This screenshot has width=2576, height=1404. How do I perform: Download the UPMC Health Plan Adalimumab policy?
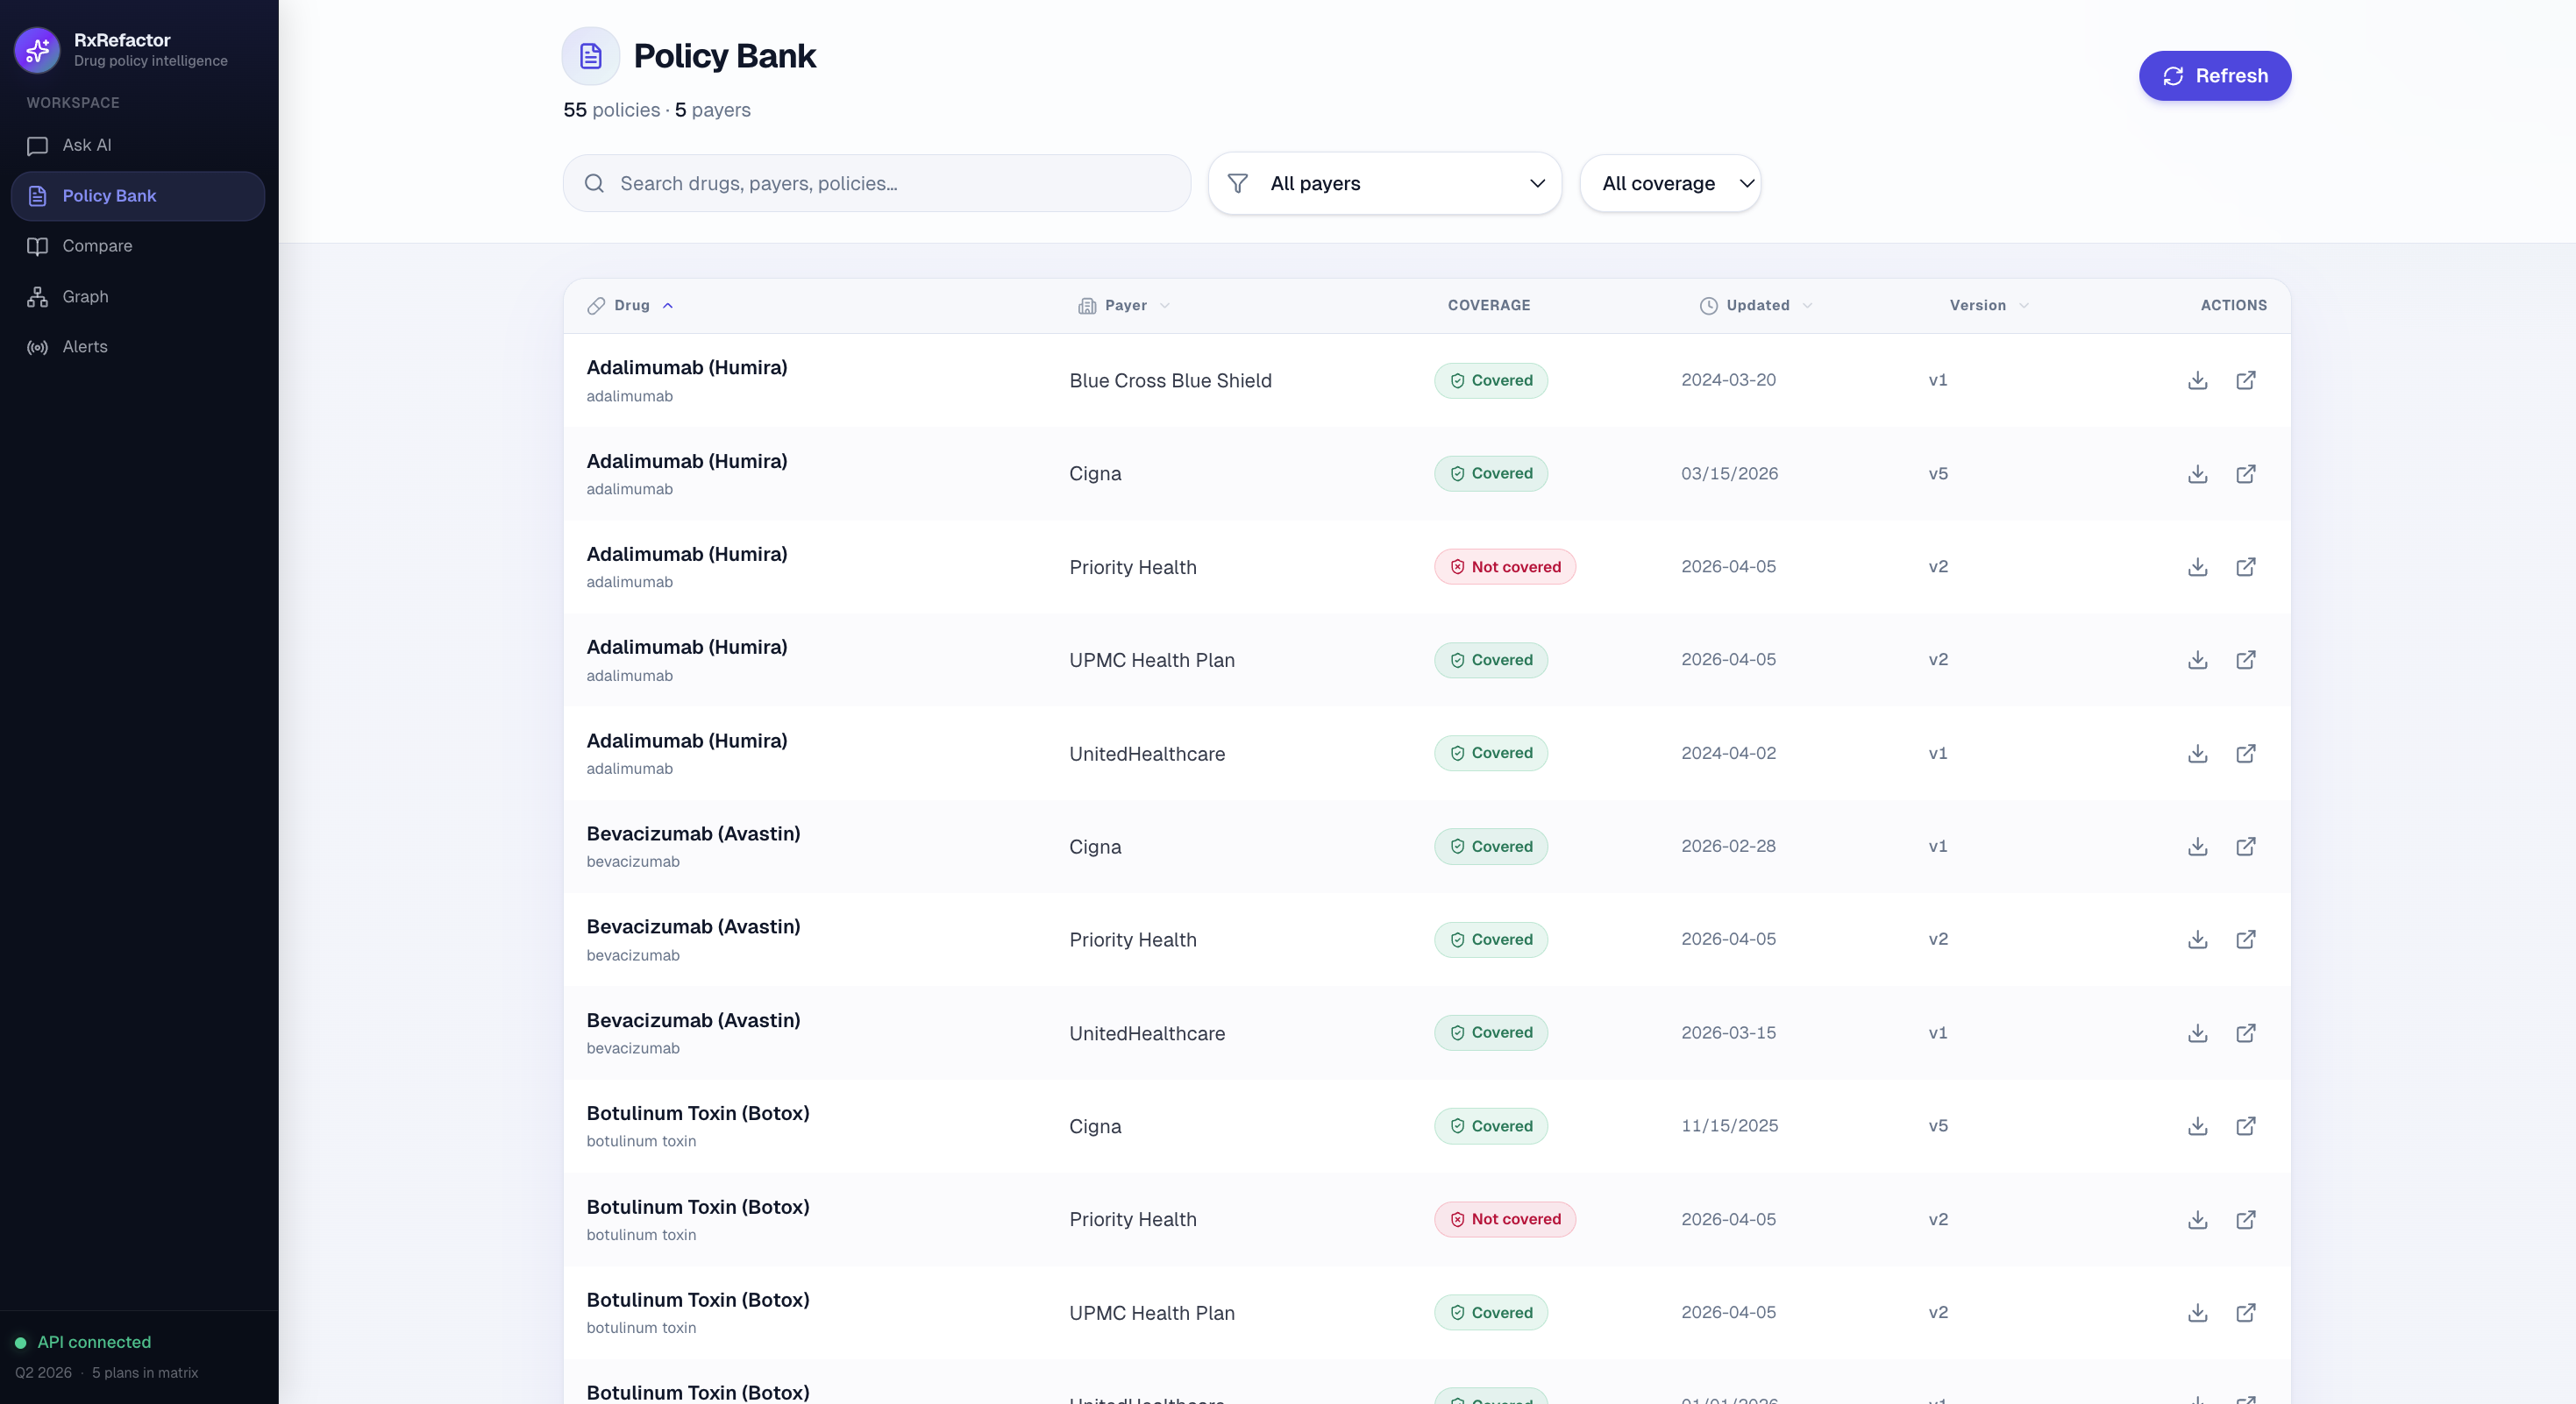(2197, 660)
